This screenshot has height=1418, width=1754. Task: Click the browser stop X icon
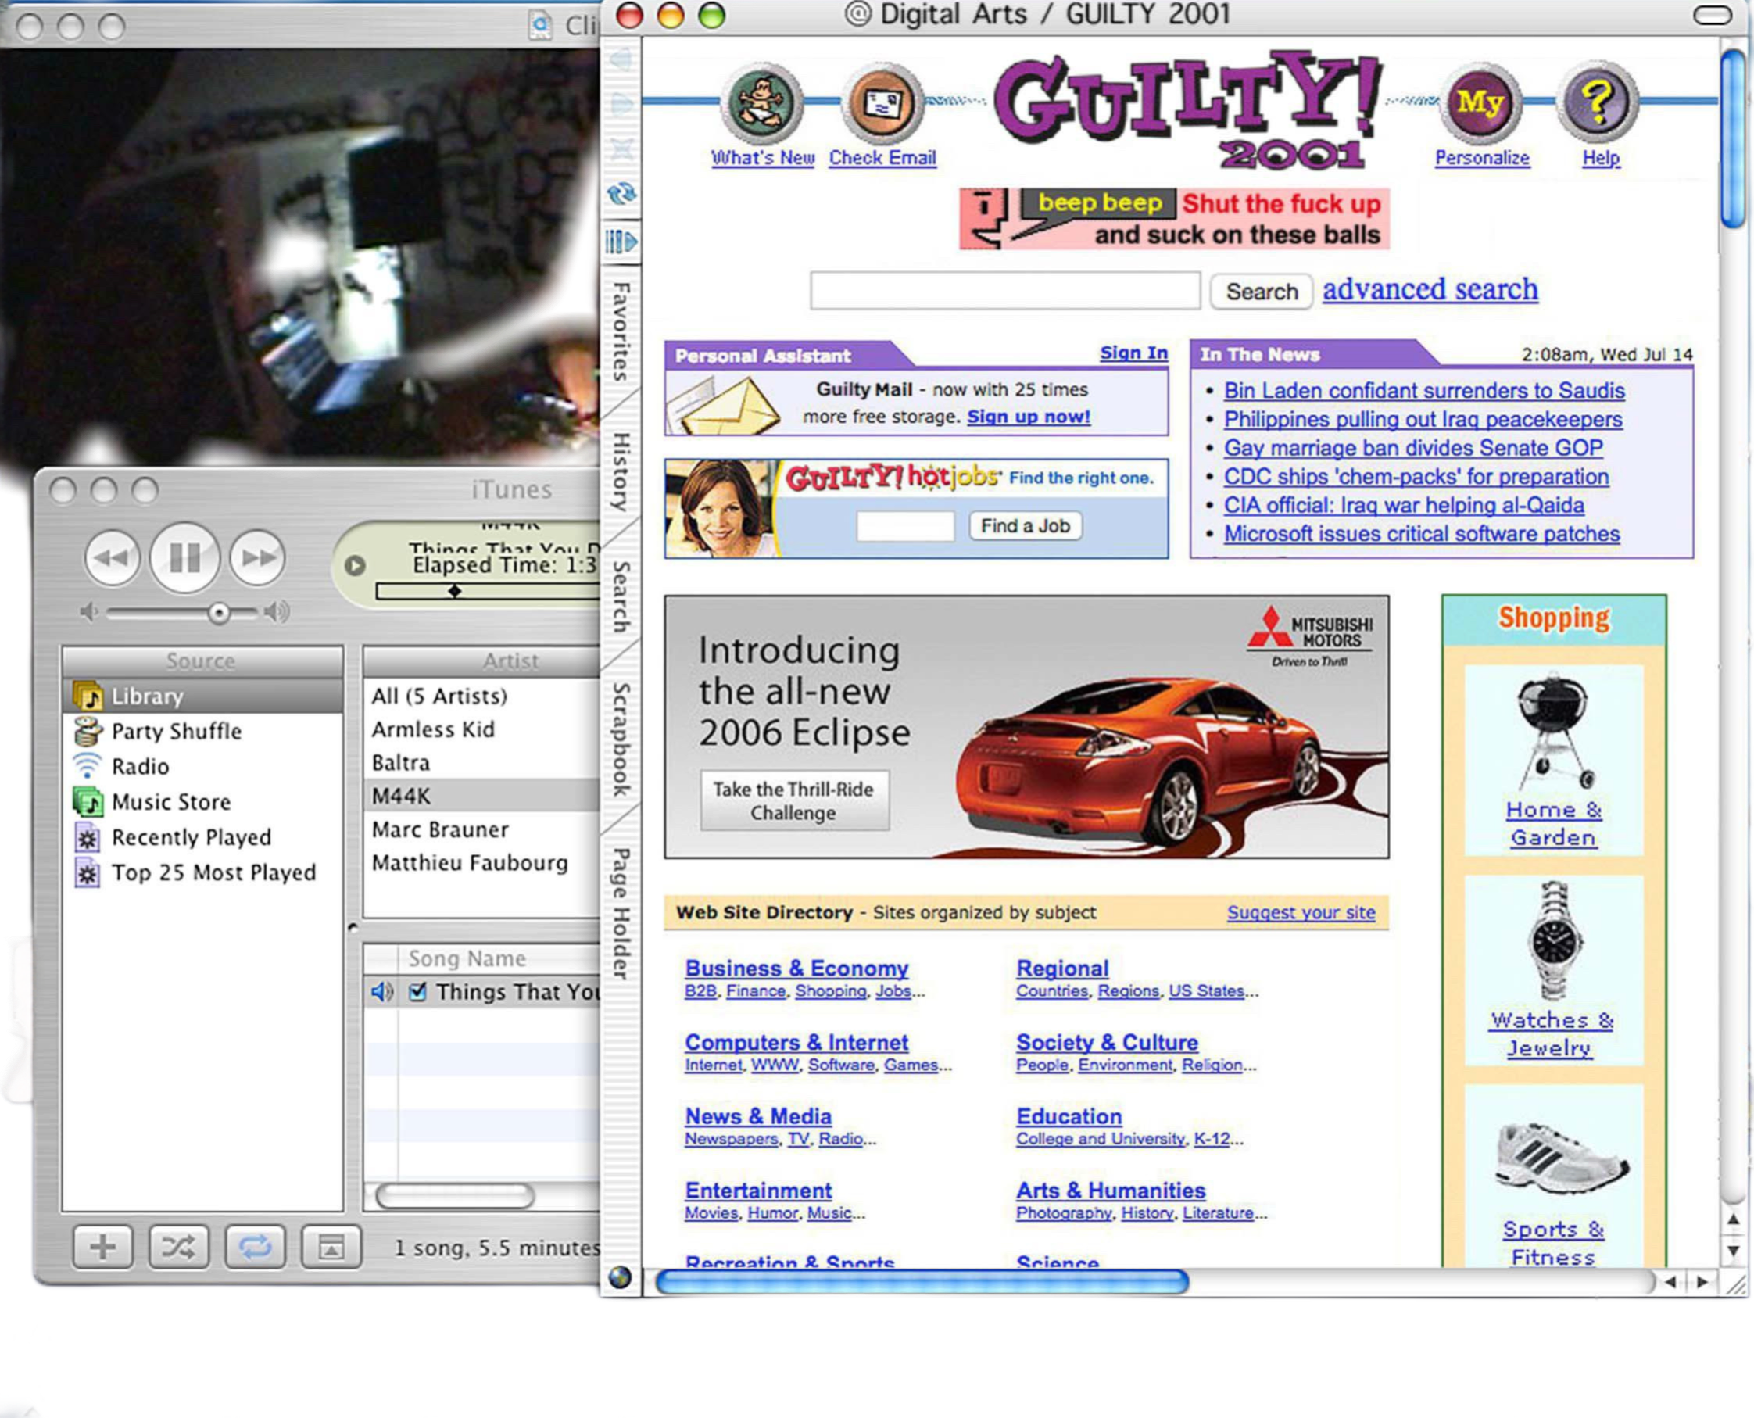(621, 149)
